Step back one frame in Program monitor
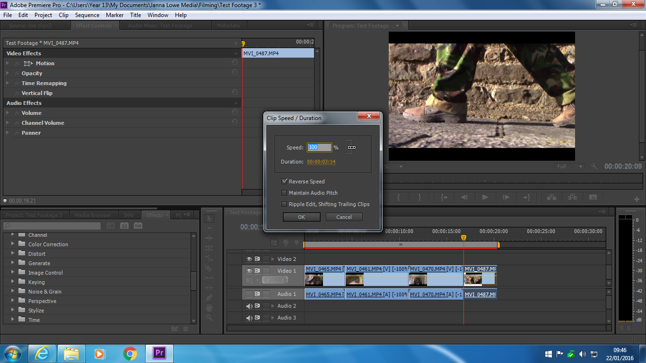 [464, 197]
